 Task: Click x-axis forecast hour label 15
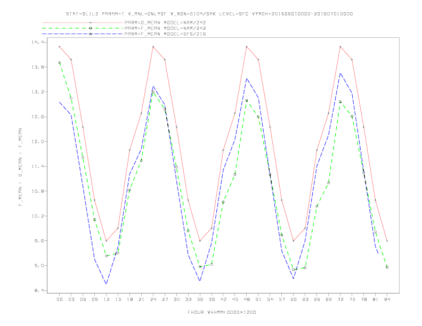coord(118,299)
